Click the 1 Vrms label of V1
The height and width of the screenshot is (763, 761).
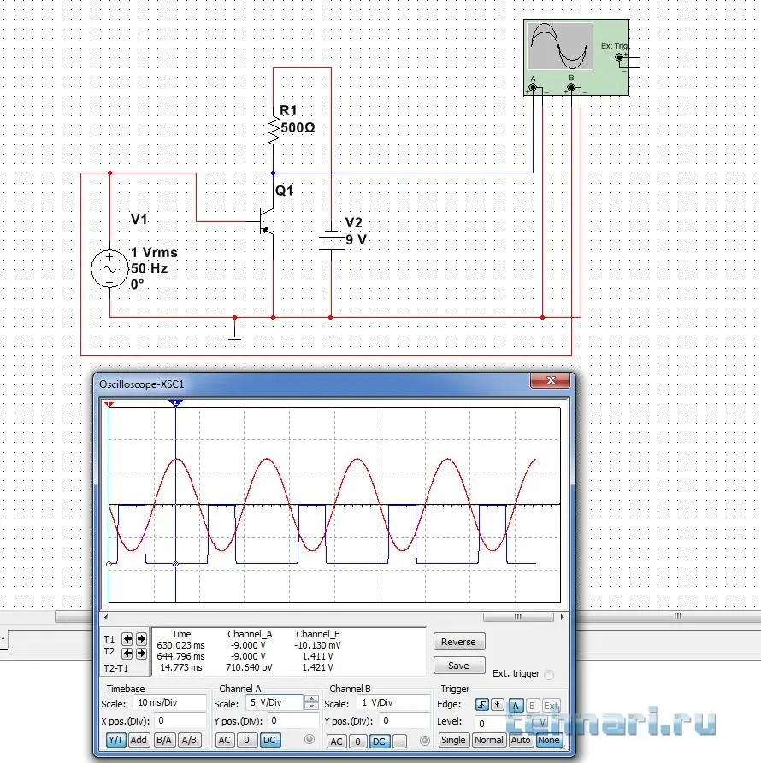pos(154,253)
